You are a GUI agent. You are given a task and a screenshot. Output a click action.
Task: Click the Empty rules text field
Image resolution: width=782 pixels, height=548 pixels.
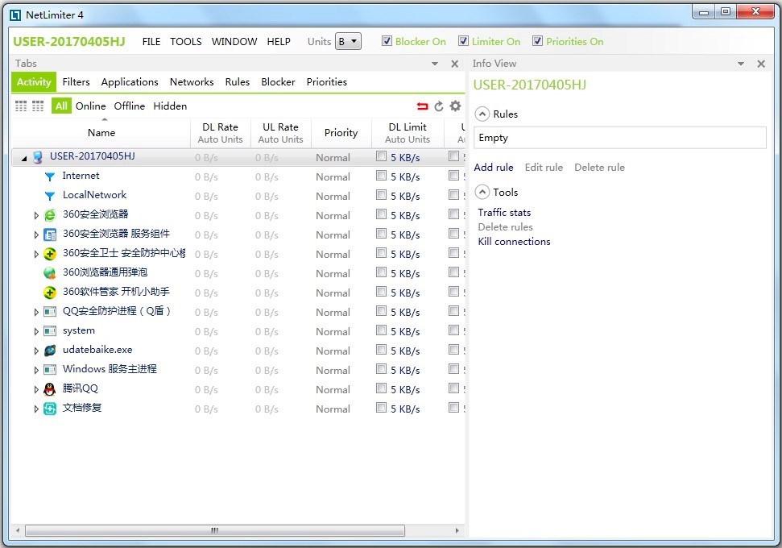[620, 137]
